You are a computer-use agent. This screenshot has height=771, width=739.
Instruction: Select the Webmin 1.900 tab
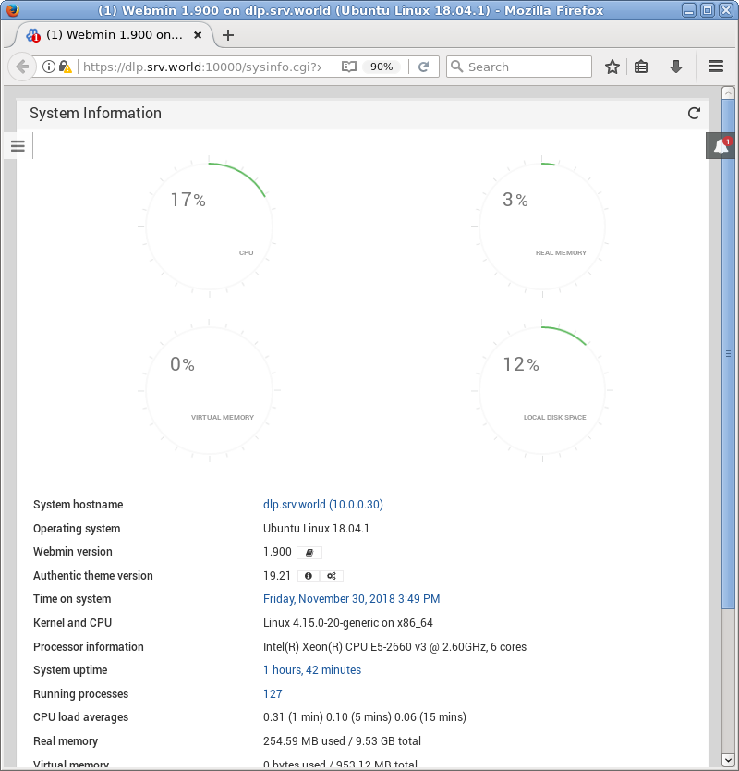tap(114, 35)
